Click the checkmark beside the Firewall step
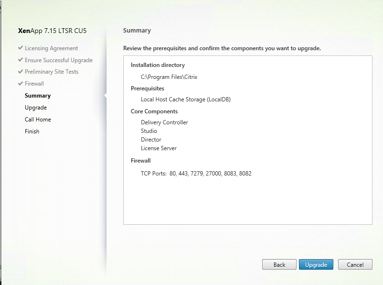Screen dimensions: 383x285 coord(21,83)
